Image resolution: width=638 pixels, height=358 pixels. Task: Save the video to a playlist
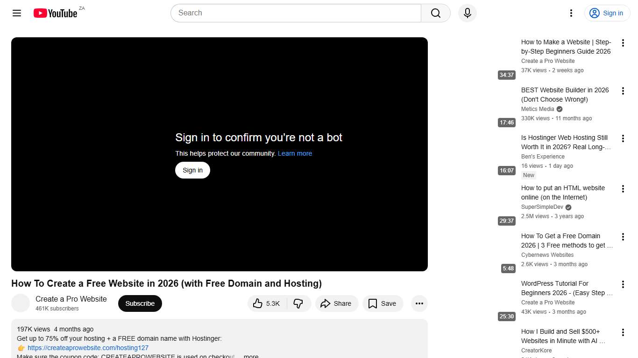tap(383, 303)
